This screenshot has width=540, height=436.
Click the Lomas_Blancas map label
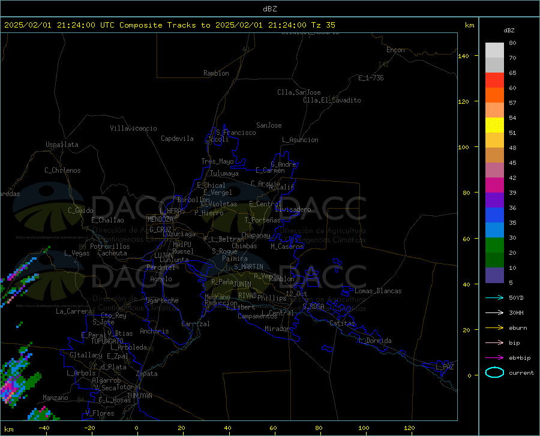click(x=378, y=291)
